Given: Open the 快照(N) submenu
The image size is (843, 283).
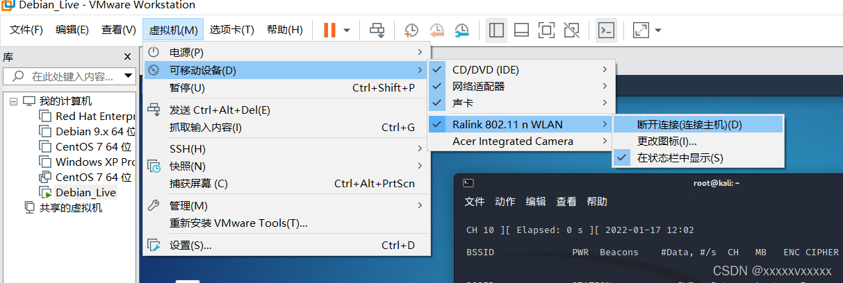Looking at the screenshot, I should [286, 166].
